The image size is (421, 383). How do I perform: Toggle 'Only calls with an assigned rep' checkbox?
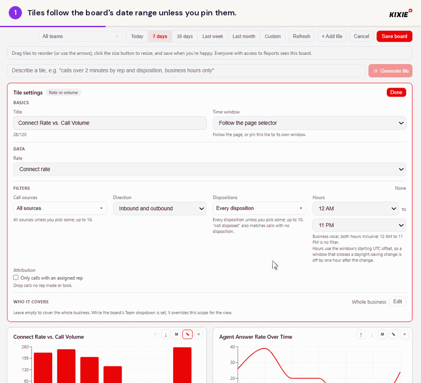click(16, 277)
